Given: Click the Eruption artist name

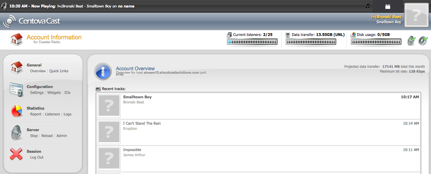Looking at the screenshot, I should (x=130, y=128).
